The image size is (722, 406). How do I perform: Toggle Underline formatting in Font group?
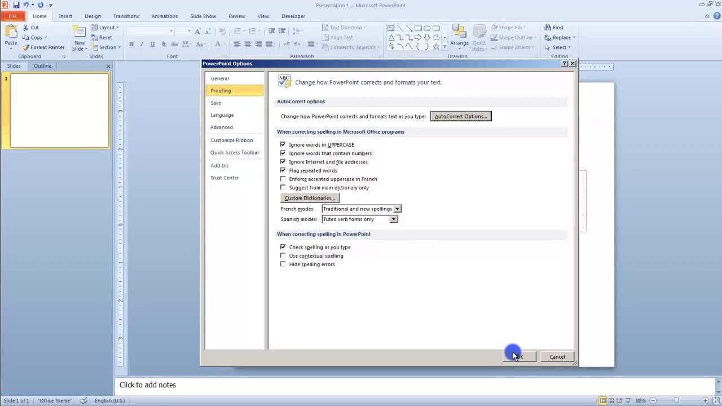tap(152, 44)
